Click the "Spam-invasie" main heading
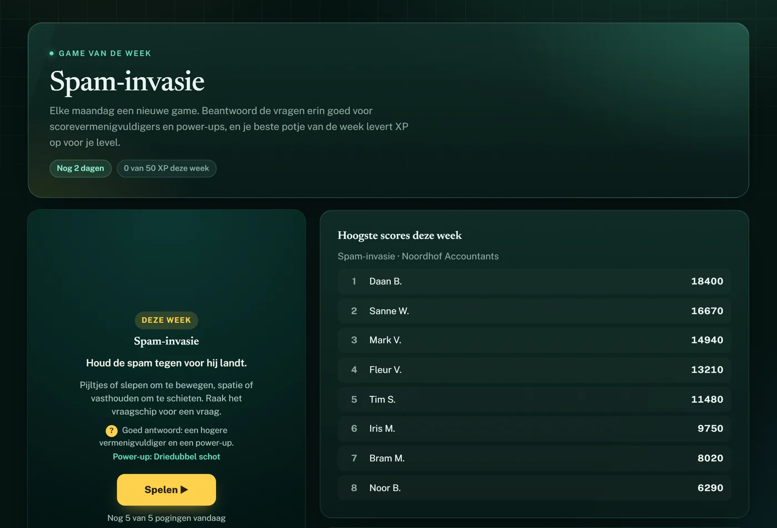 pos(127,81)
